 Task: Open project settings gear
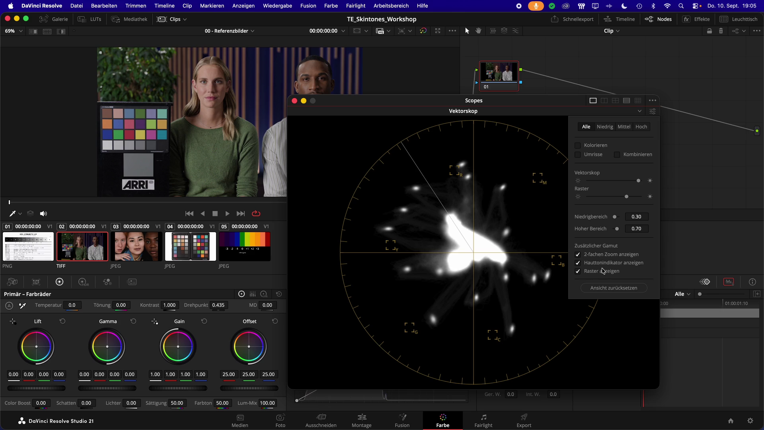click(750, 421)
